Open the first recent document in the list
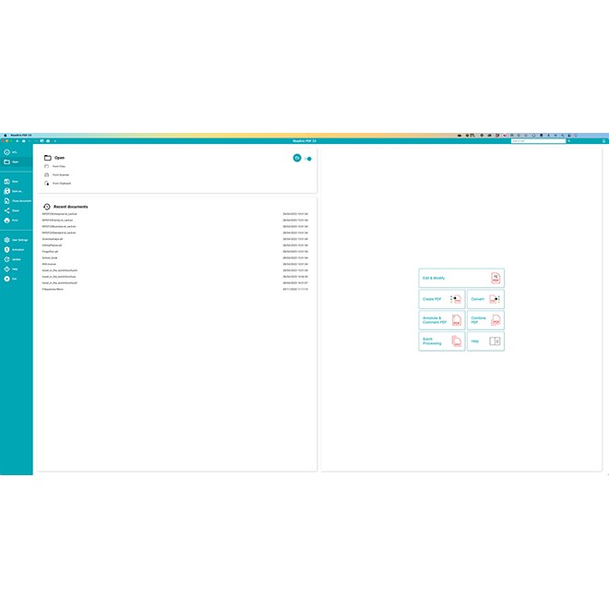This screenshot has width=609, height=609. [x=174, y=214]
